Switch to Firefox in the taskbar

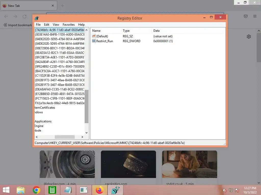(100, 190)
